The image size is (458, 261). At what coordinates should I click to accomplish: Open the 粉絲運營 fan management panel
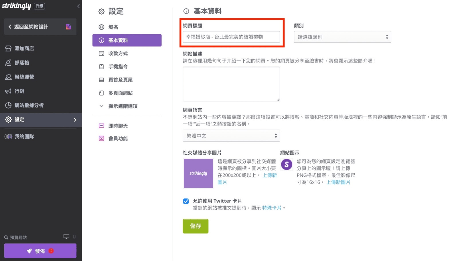pyautogui.click(x=23, y=77)
